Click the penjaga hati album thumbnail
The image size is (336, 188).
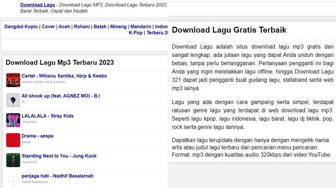pyautogui.click(x=13, y=180)
